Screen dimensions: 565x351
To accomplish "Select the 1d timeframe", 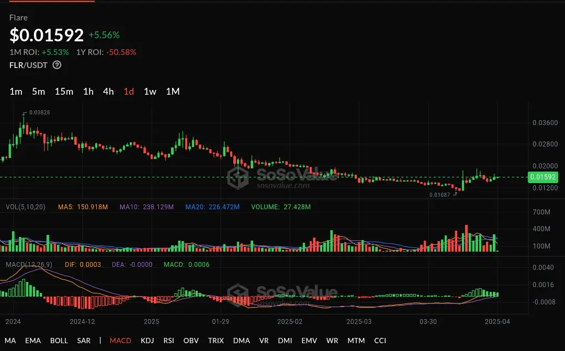I will point(129,92).
